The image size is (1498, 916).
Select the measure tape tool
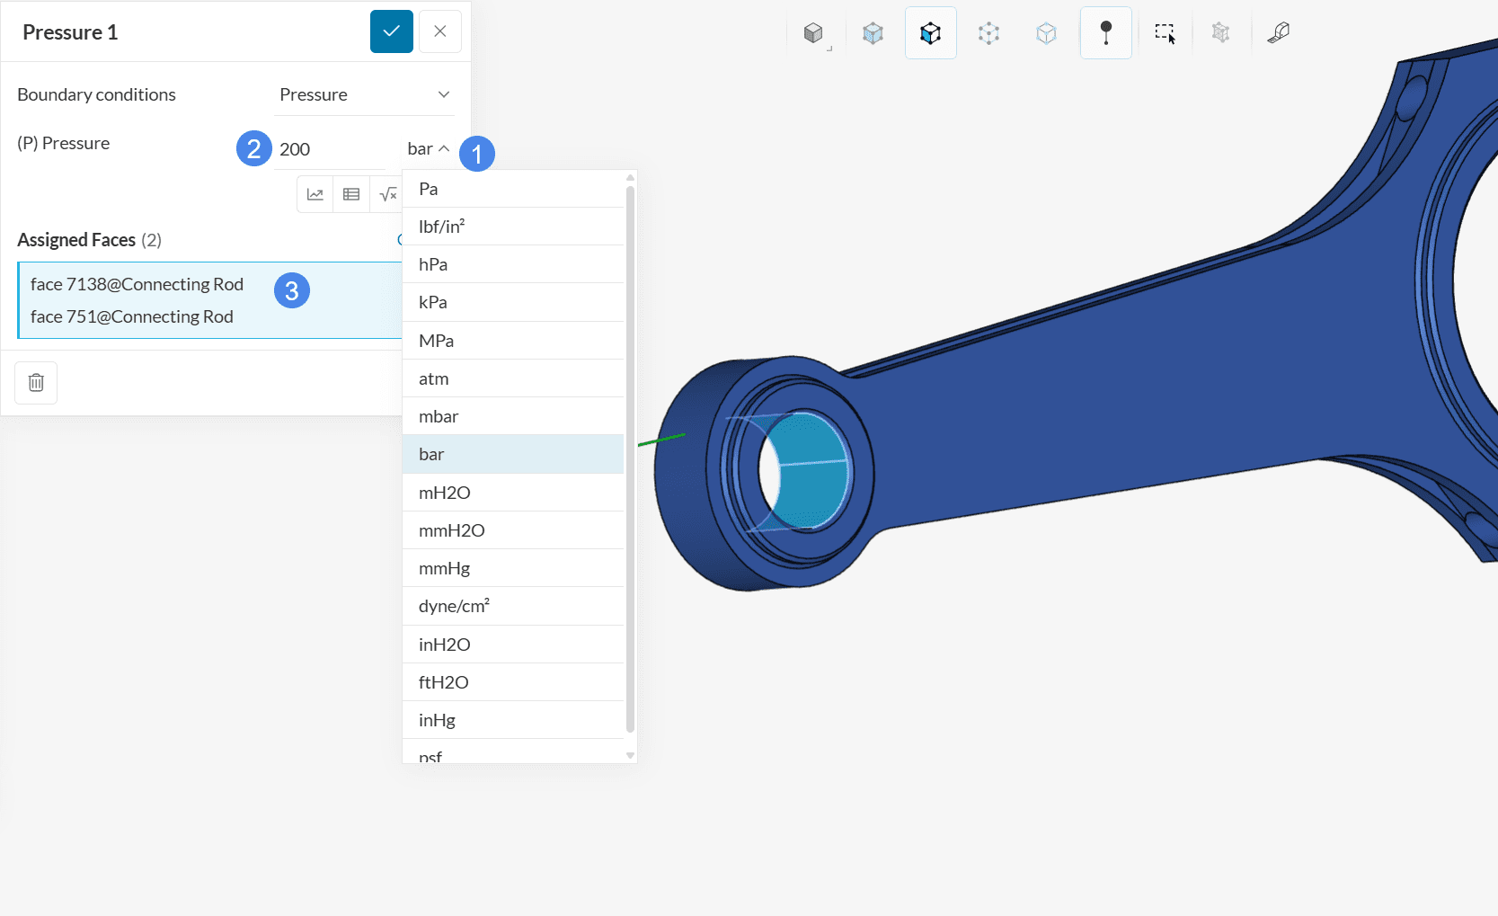1278,33
